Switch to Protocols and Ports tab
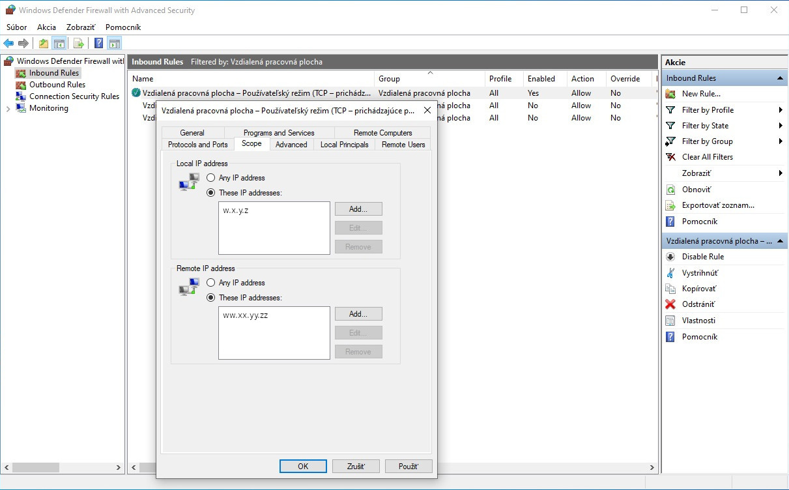Image resolution: width=789 pixels, height=490 pixels. pyautogui.click(x=198, y=145)
